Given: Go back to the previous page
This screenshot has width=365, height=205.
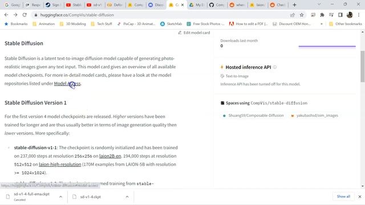Looking at the screenshot, I should [x=6, y=15].
